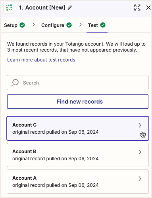152x198 pixels.
Task: Click the Test green checkmark icon
Action: coord(103,25)
